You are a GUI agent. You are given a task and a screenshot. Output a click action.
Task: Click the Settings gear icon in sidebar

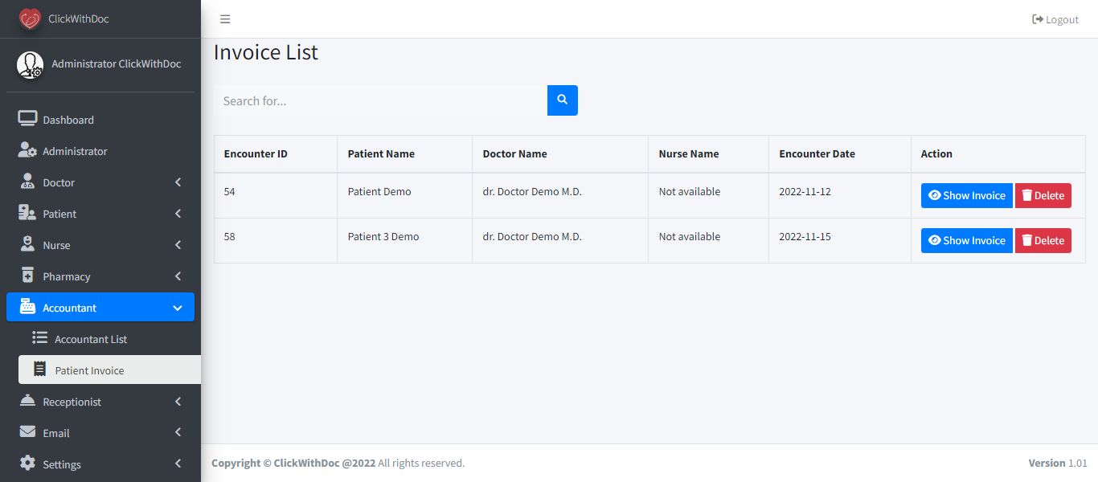point(28,464)
